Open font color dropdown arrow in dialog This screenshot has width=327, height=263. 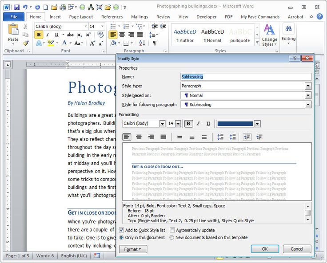click(257, 124)
